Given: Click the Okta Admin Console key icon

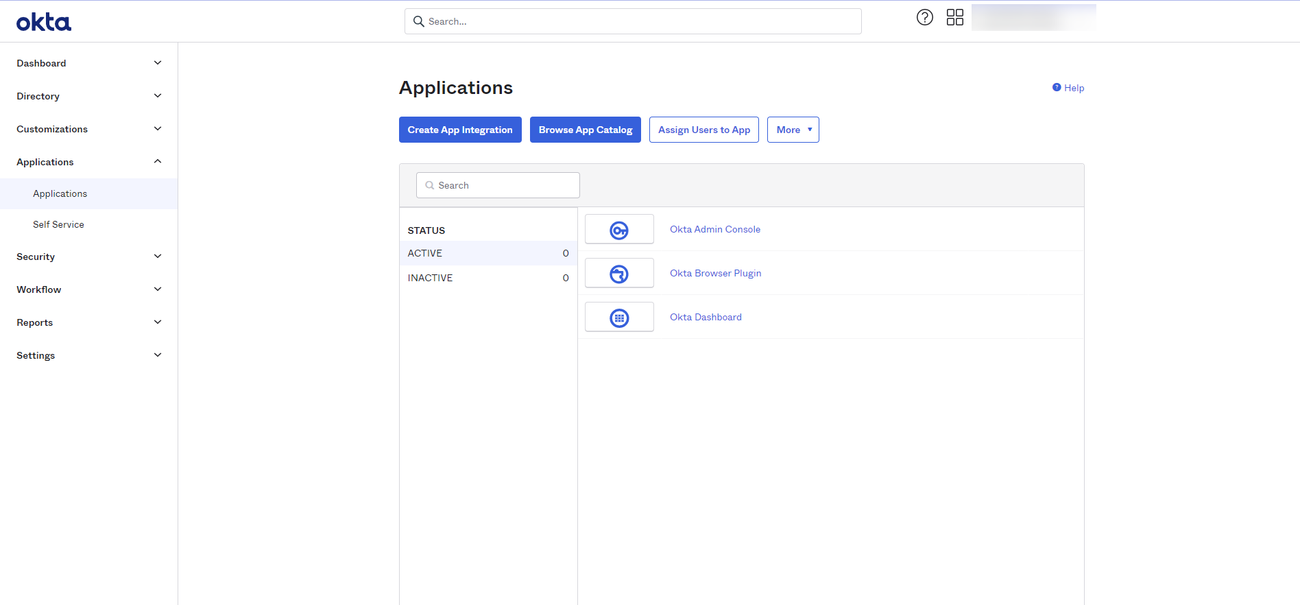Looking at the screenshot, I should pyautogui.click(x=619, y=230).
